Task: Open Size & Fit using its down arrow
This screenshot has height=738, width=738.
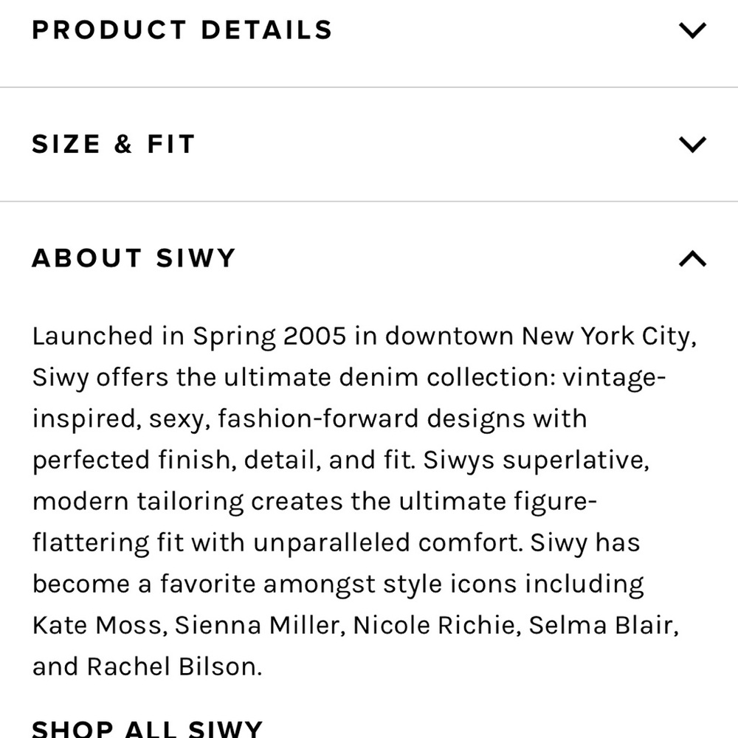Action: (692, 145)
